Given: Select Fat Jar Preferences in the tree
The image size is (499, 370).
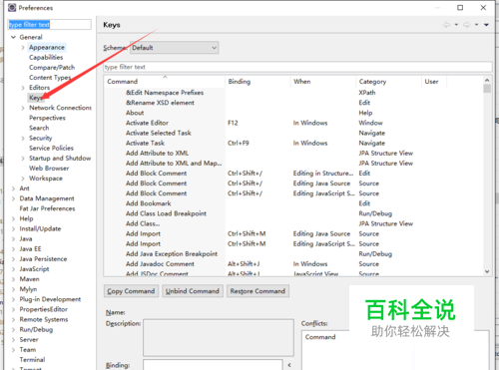Looking at the screenshot, I should point(47,208).
